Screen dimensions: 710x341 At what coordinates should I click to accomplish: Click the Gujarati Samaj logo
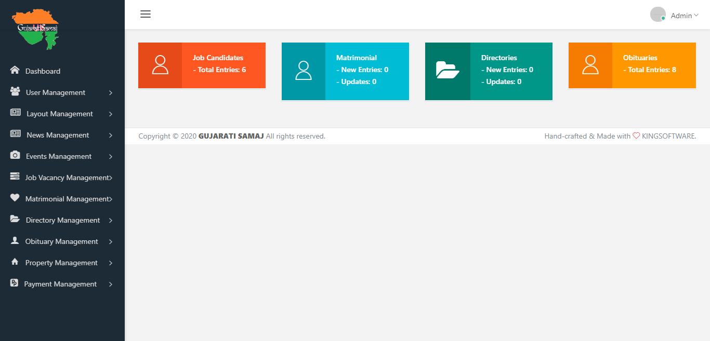(x=35, y=29)
